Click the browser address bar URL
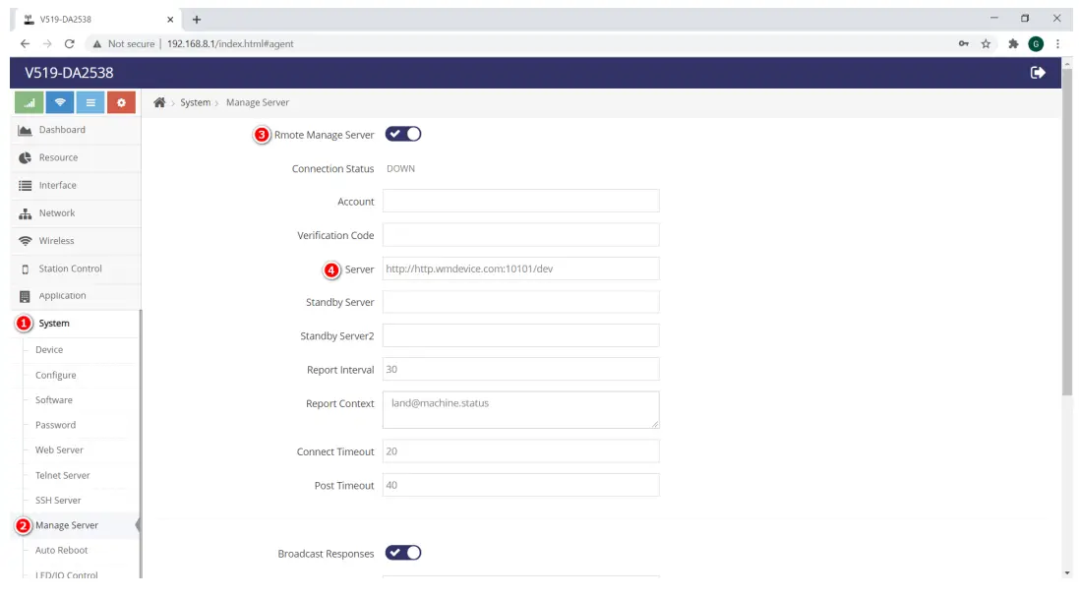The width and height of the screenshot is (1079, 598). coord(230,43)
